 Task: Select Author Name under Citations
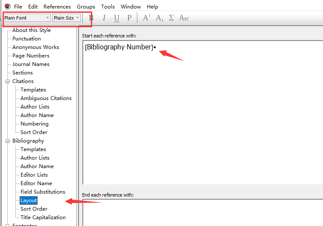click(x=37, y=115)
